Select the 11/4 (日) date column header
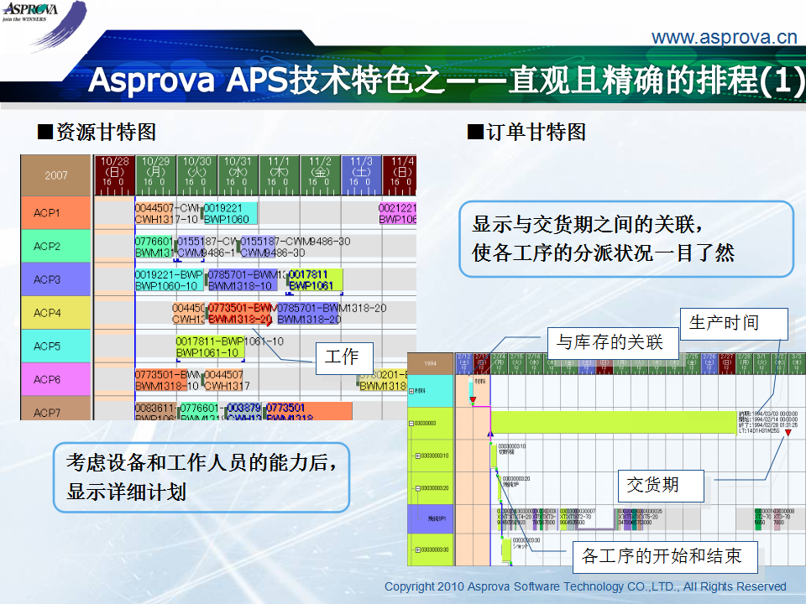806x604 pixels. [x=400, y=175]
